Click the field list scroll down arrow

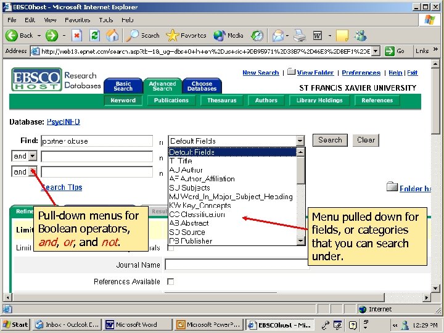300,241
